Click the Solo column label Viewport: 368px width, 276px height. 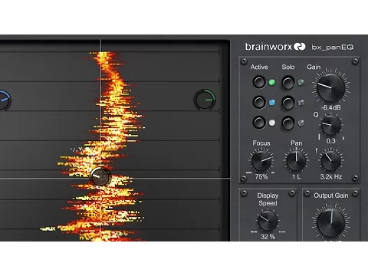pyautogui.click(x=288, y=67)
